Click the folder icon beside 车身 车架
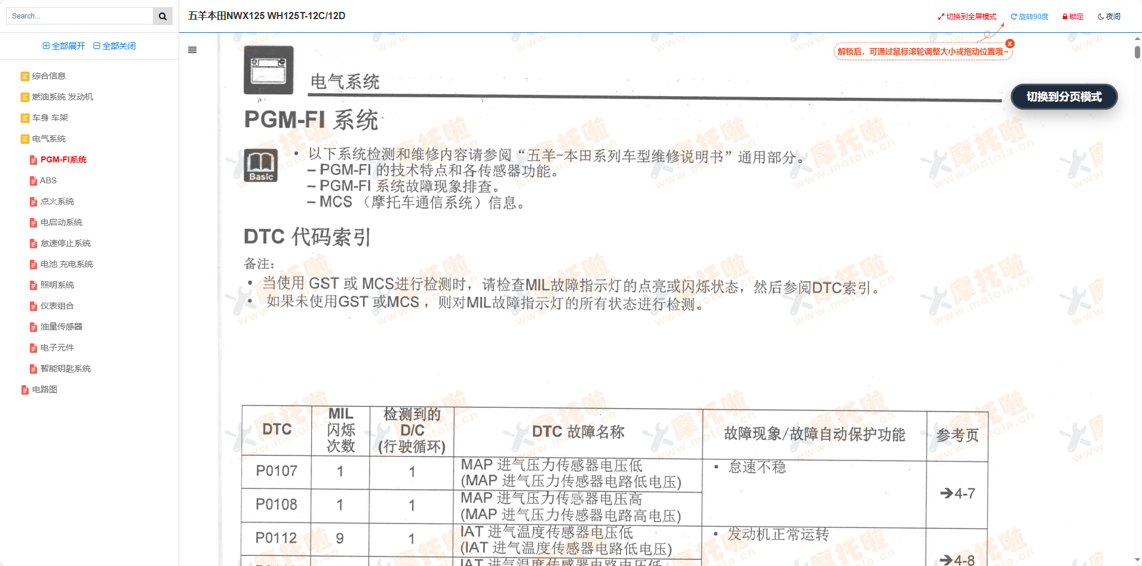The image size is (1142, 566). (25, 118)
